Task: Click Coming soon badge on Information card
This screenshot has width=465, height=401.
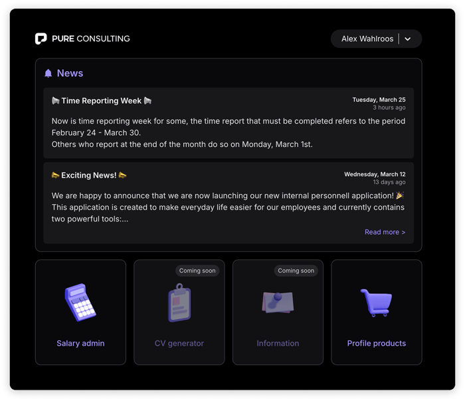Action: pyautogui.click(x=296, y=271)
